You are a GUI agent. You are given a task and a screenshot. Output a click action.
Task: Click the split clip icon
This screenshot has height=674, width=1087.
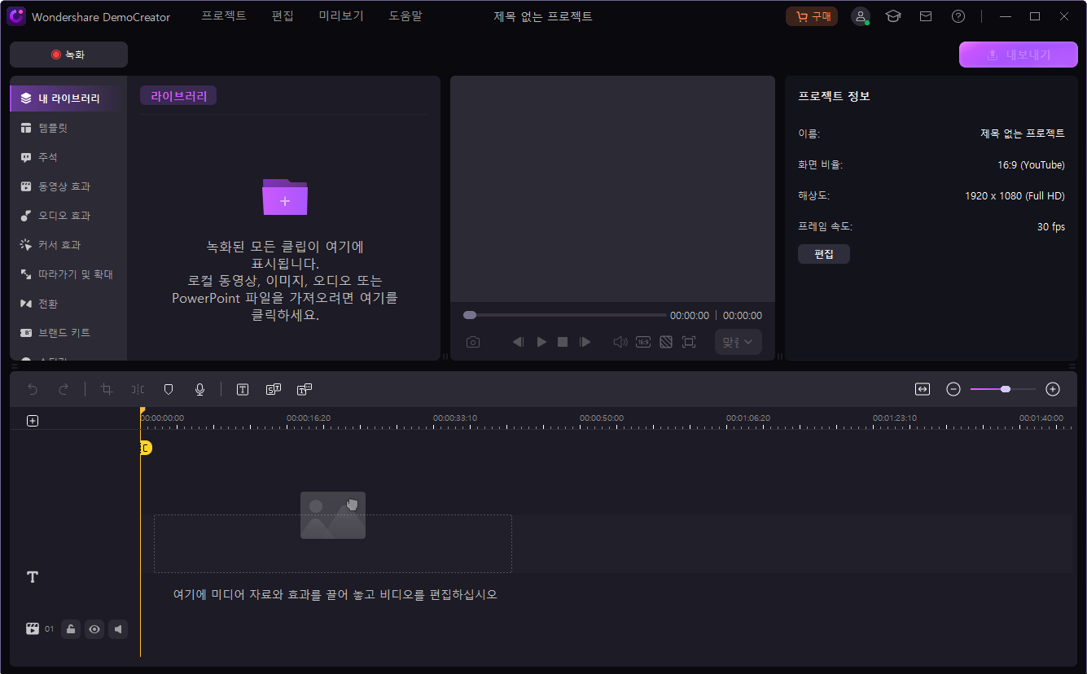138,390
